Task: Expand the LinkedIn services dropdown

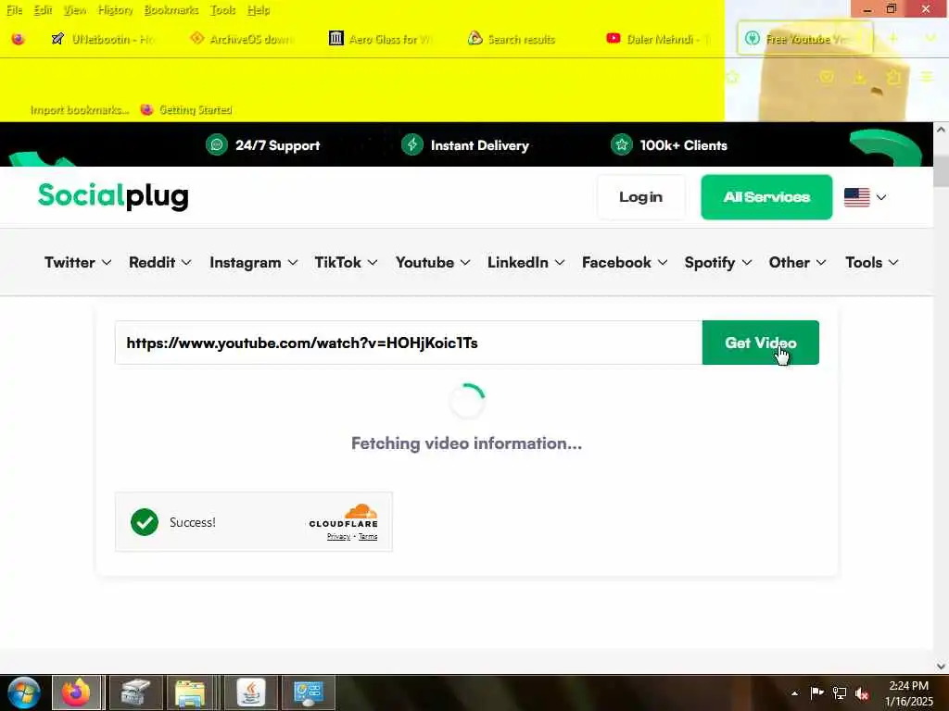Action: [x=525, y=262]
